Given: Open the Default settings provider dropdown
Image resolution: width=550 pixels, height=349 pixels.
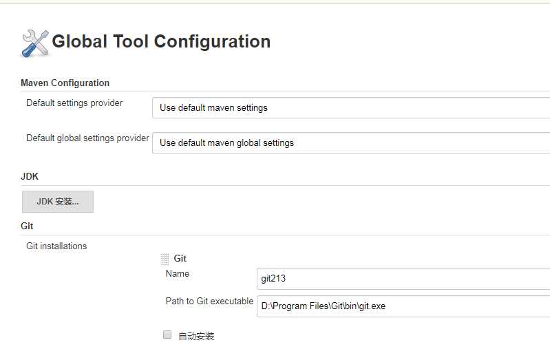Looking at the screenshot, I should click(351, 107).
